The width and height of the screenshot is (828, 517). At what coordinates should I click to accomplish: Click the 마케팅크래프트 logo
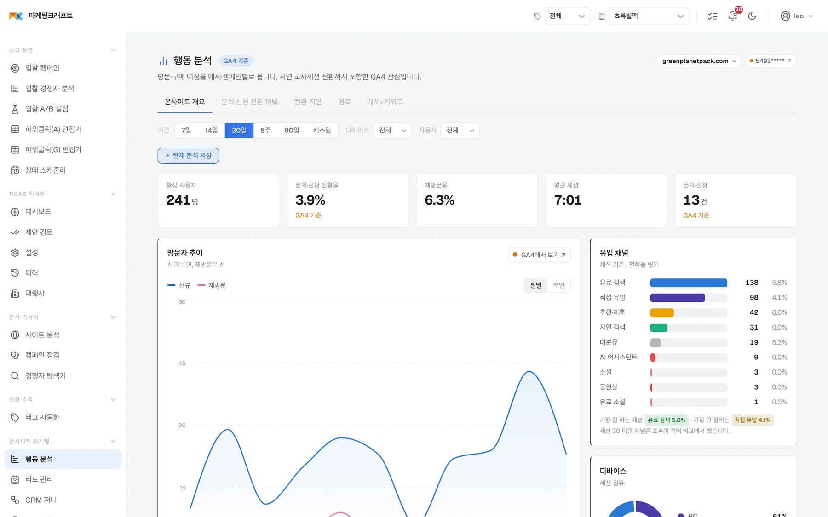click(x=40, y=16)
